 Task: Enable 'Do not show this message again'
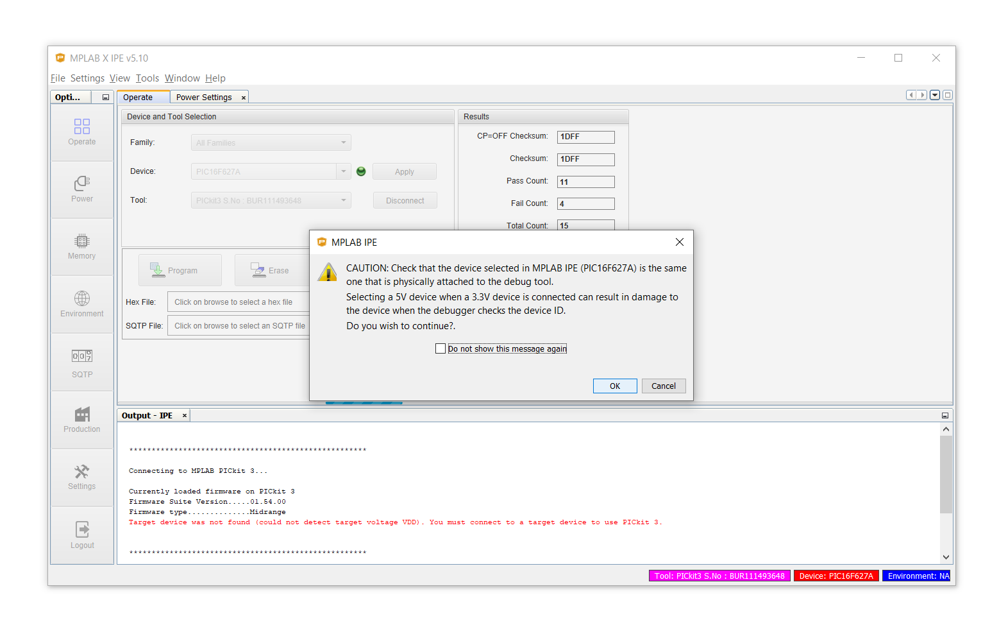click(x=441, y=348)
